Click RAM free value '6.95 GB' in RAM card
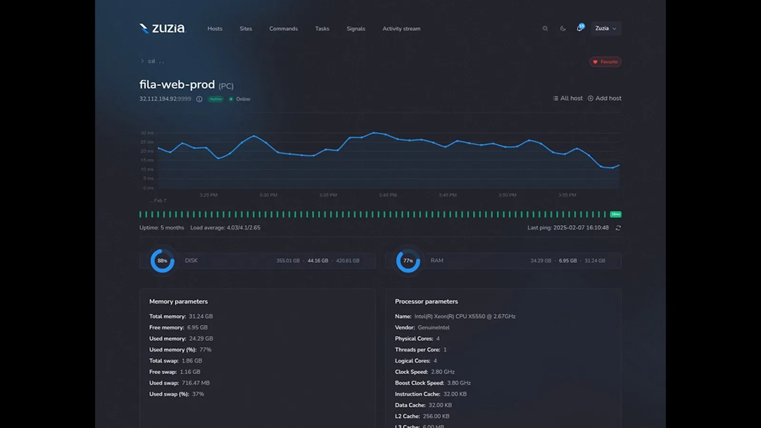 coord(567,261)
